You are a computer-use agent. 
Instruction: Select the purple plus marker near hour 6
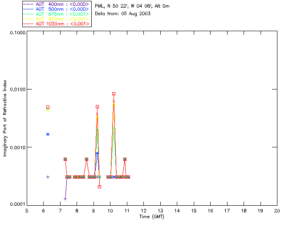pyautogui.click(x=48, y=177)
